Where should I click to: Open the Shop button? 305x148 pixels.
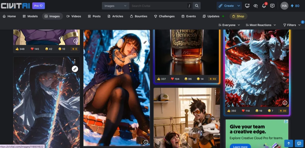238,16
